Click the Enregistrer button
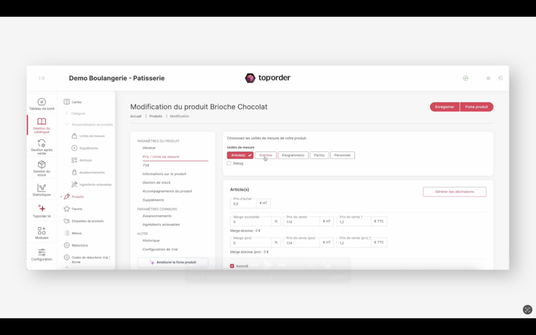This screenshot has height=335, width=536. click(444, 107)
